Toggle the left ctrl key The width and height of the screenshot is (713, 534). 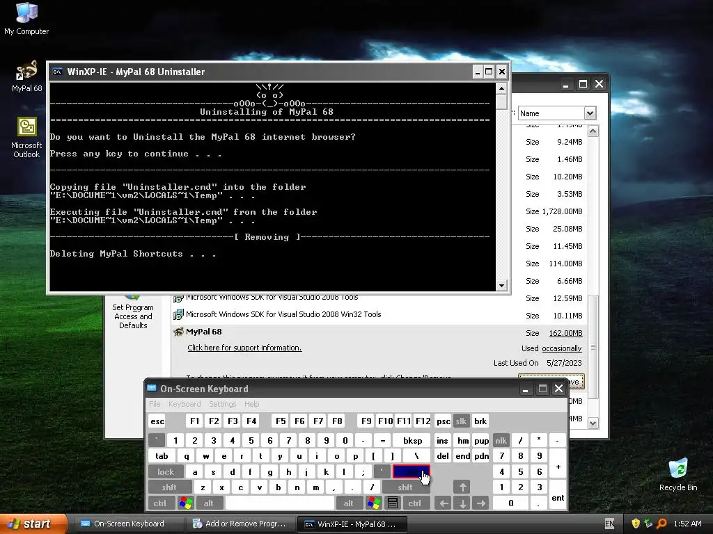(160, 503)
